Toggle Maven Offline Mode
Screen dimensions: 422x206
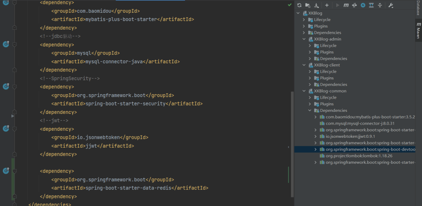pos(354,5)
